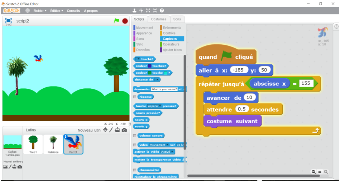Switch stage to full screen mode
340x182 pixels.
pos(8,21)
